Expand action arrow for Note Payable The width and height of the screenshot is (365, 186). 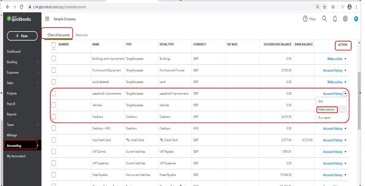coord(345,175)
